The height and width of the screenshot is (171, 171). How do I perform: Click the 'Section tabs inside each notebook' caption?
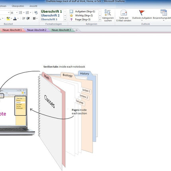pyautogui.click(x=64, y=67)
